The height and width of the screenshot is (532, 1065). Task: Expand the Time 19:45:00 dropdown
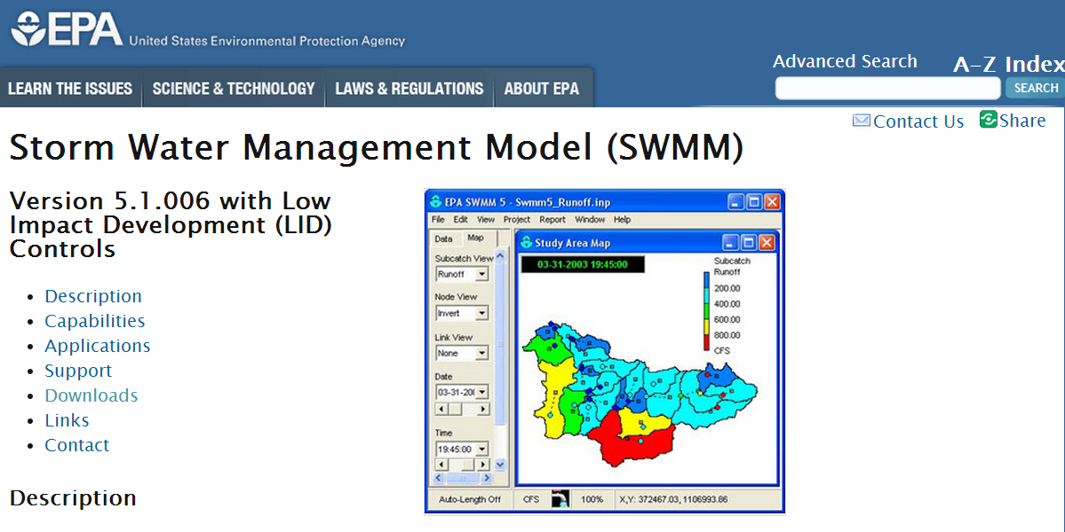[481, 449]
